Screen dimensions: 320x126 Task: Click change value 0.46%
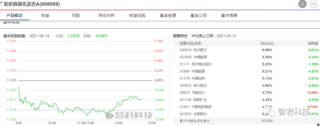313,92
